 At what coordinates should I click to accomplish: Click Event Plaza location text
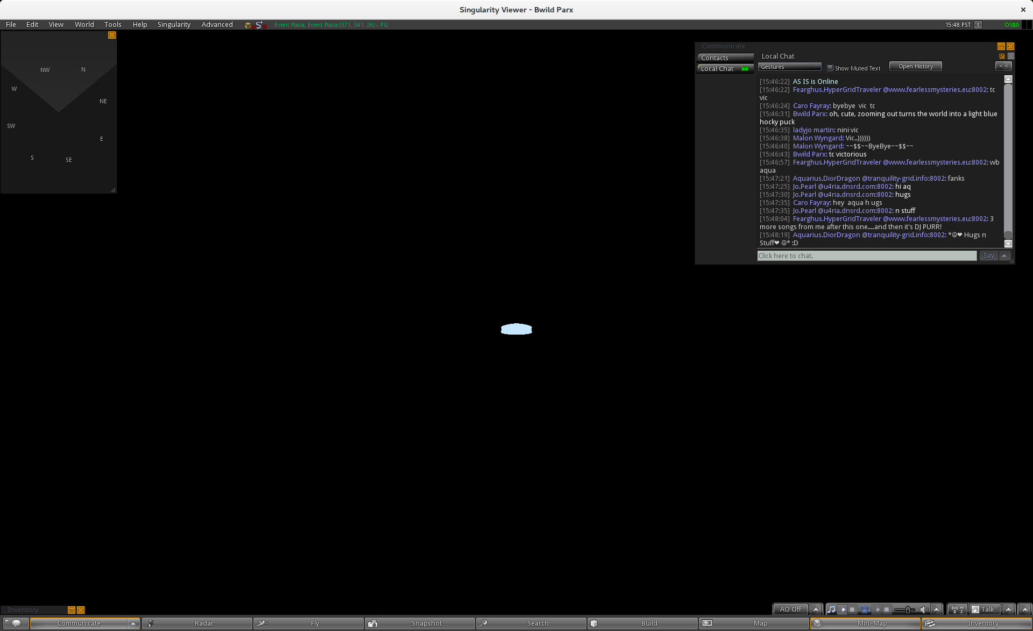(x=331, y=25)
